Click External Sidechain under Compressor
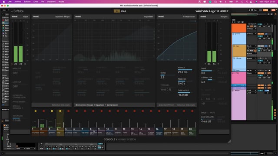Image resolution: width=278 pixels, height=156 pixels. [x=186, y=105]
